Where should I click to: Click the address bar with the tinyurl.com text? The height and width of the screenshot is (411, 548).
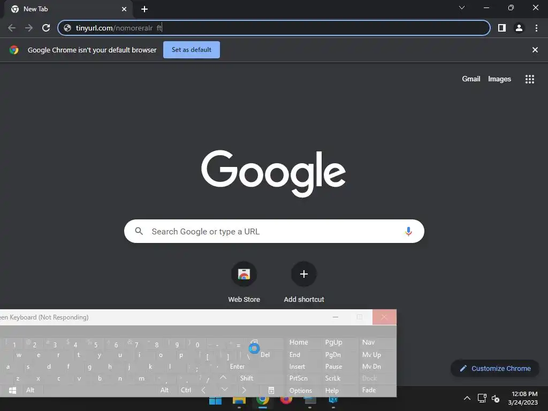[274, 28]
